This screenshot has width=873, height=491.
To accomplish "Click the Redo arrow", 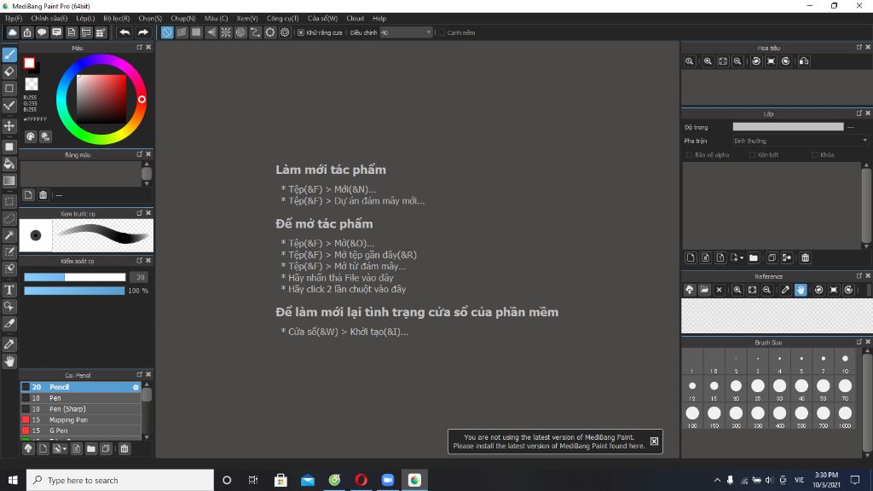I will pos(142,32).
